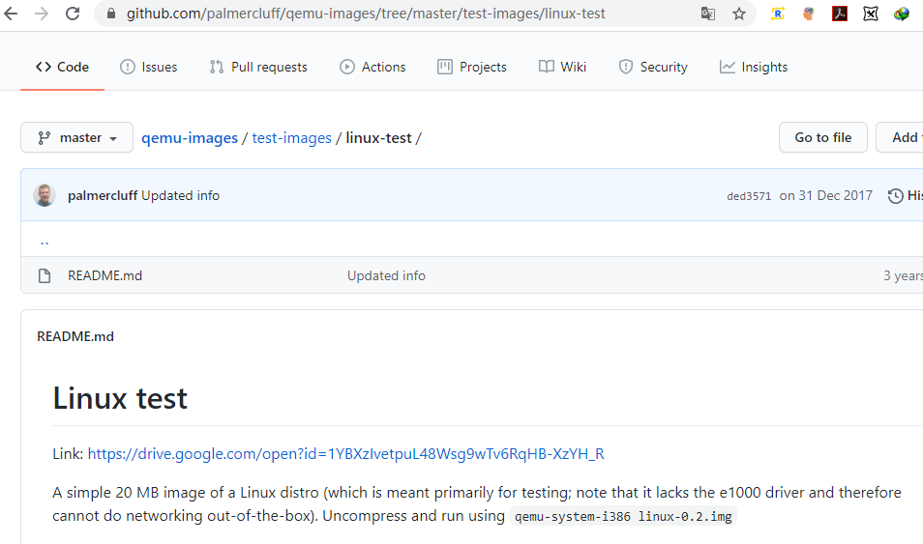Image resolution: width=923 pixels, height=544 pixels.
Task: Open the Wiki tab
Action: [x=563, y=67]
